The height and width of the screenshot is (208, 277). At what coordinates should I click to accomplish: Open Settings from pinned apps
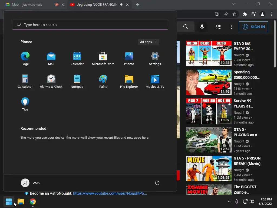tap(155, 59)
